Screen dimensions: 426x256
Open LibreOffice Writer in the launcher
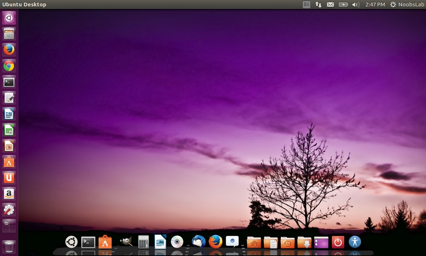(x=9, y=114)
